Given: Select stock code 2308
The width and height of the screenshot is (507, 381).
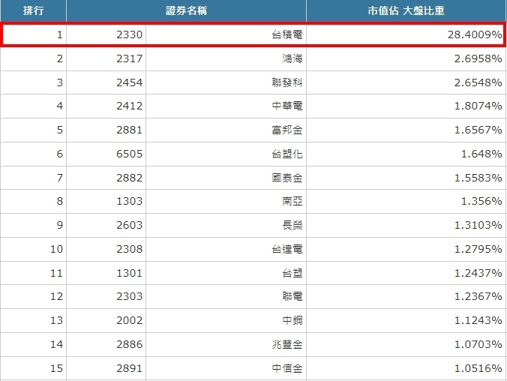Looking at the screenshot, I should pyautogui.click(x=129, y=249).
